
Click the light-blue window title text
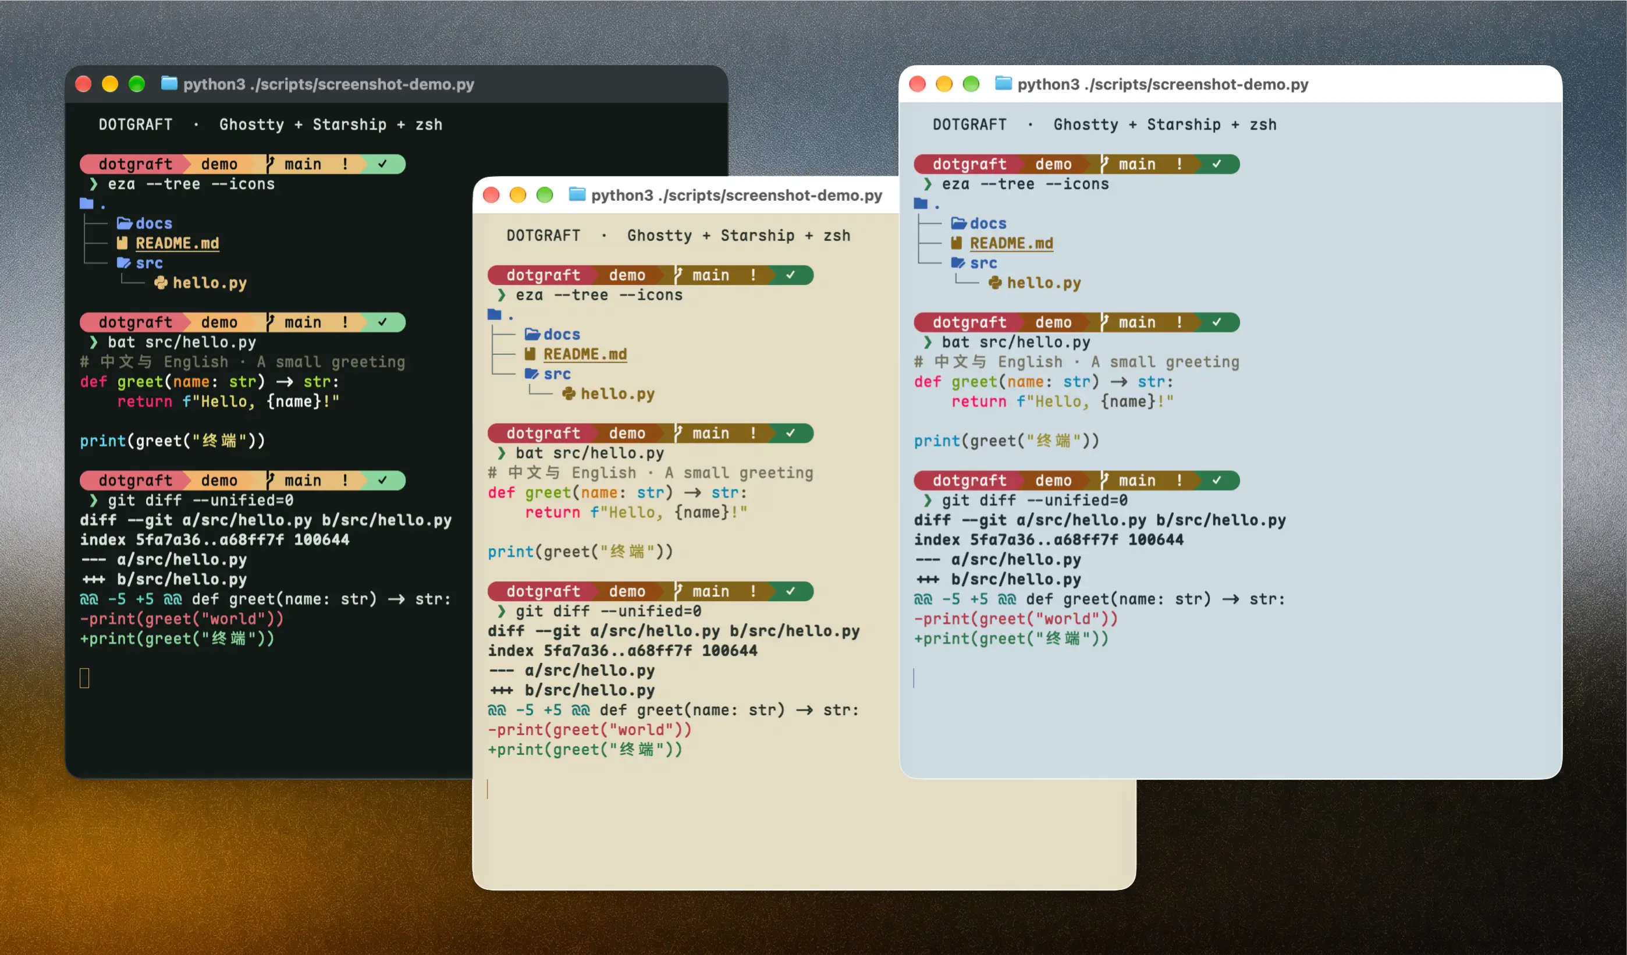(1163, 84)
